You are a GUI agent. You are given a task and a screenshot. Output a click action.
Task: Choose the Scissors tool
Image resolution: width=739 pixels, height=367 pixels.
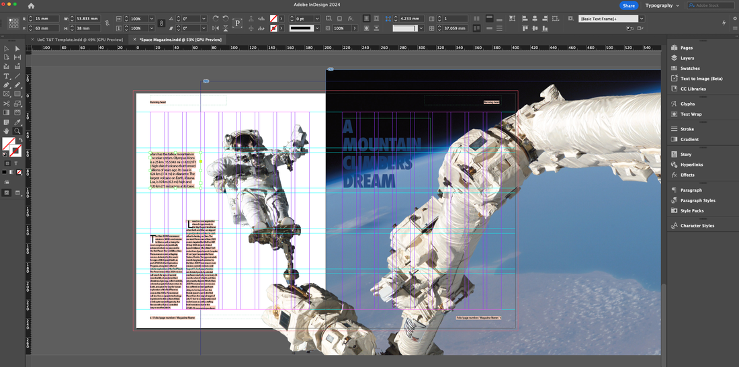tap(7, 104)
